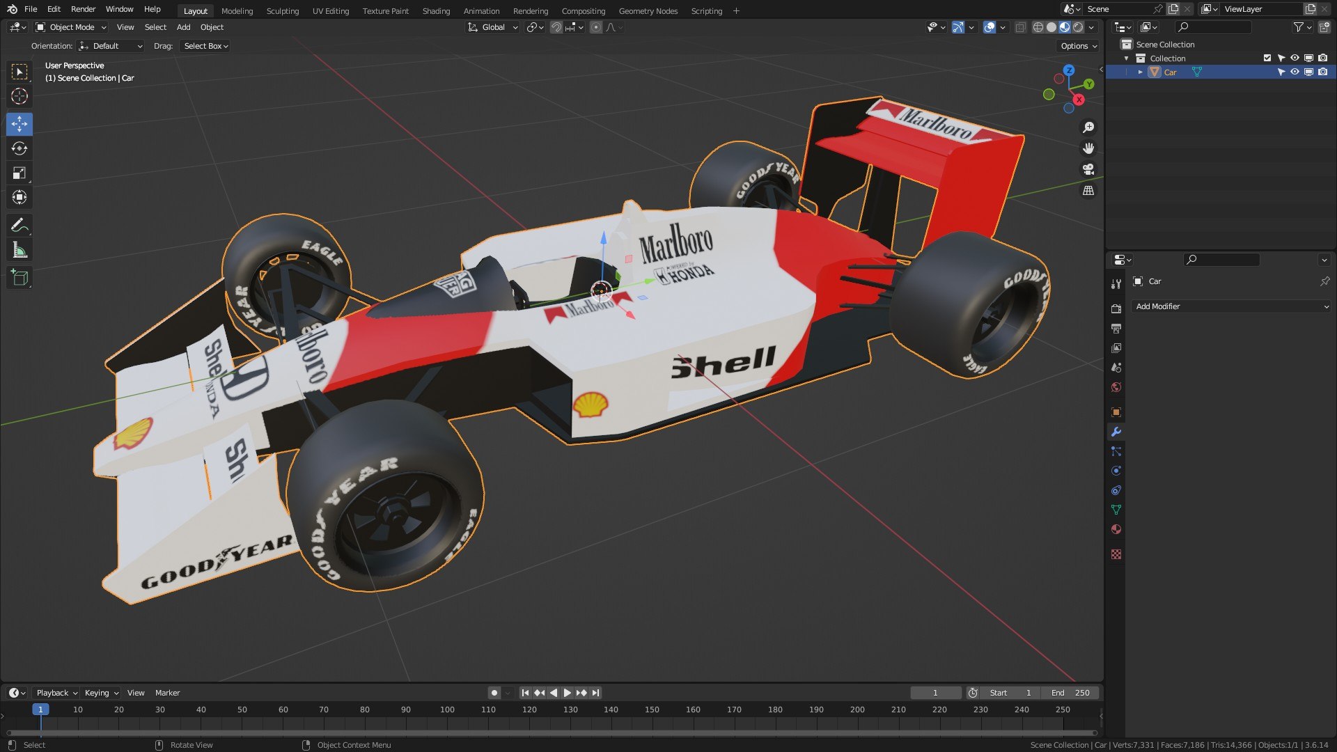Switch to rendered shading mode
This screenshot has height=752, width=1337.
coord(1078,27)
